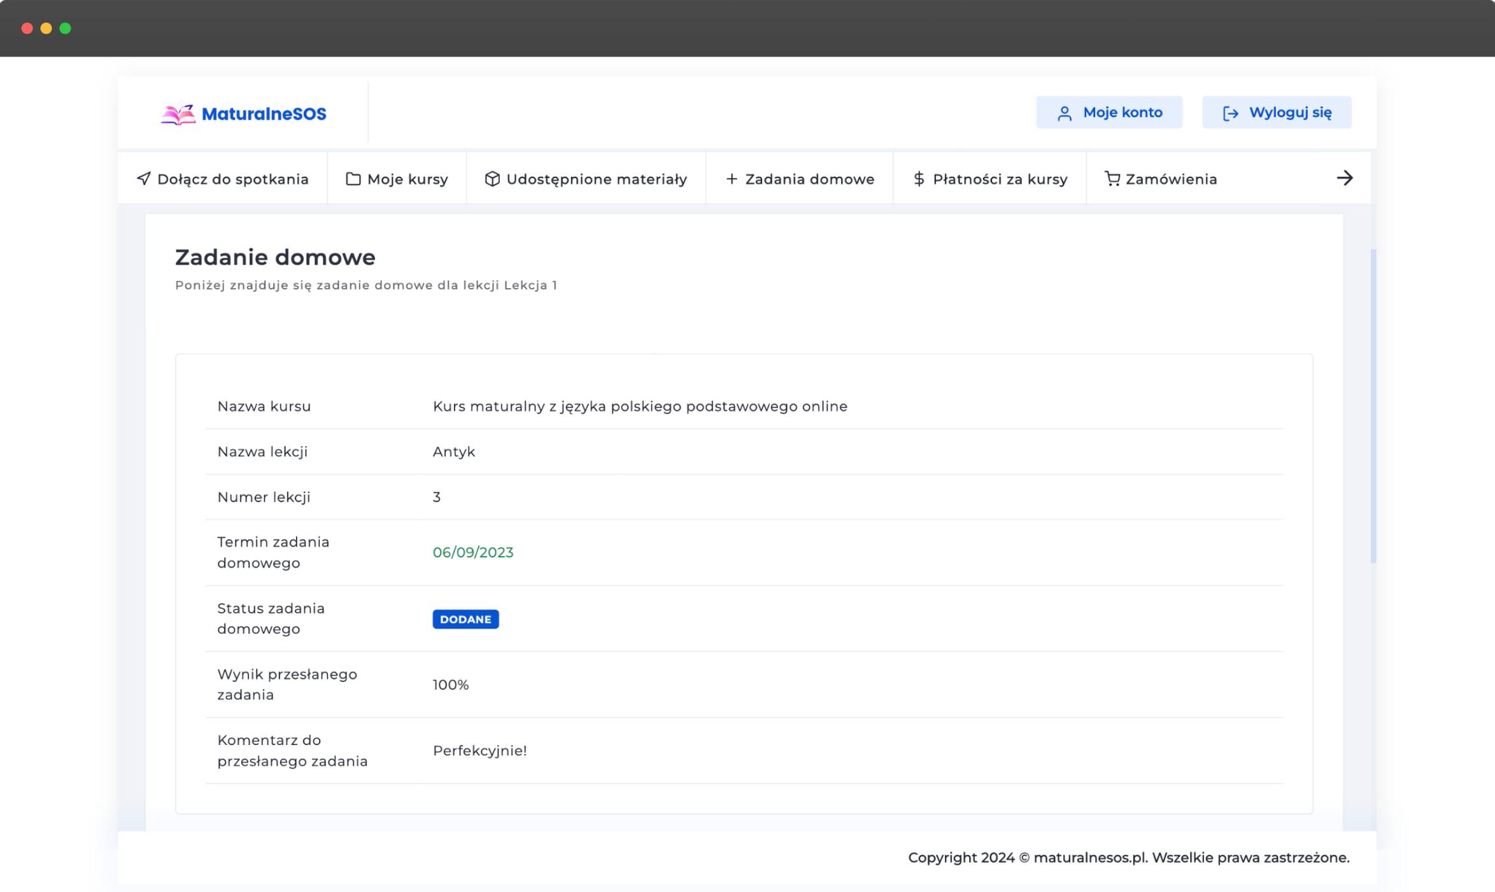Select the Płatności za kursy tab
The image size is (1495, 892).
[990, 179]
